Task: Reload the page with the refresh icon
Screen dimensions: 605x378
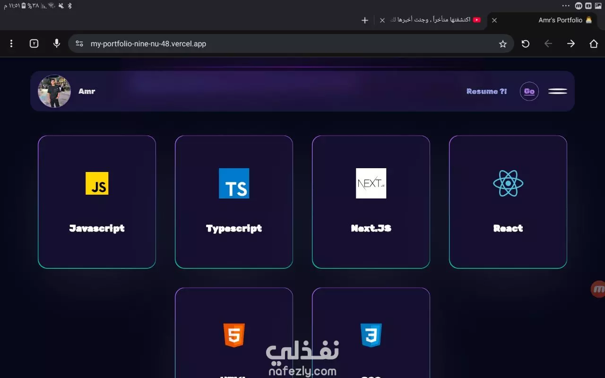Action: pyautogui.click(x=526, y=44)
